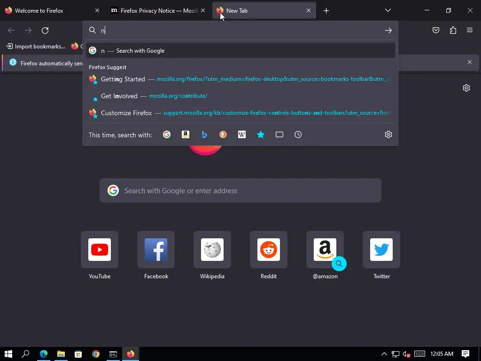This screenshot has height=361, width=481.
Task: Click the Forward navigation arrow
Action: click(x=28, y=31)
